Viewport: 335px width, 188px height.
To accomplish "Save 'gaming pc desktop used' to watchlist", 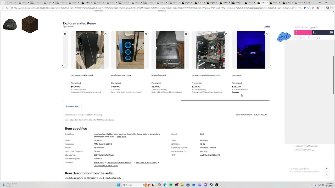I will (105, 34).
